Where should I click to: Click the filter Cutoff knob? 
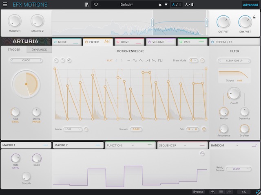[x=234, y=93]
